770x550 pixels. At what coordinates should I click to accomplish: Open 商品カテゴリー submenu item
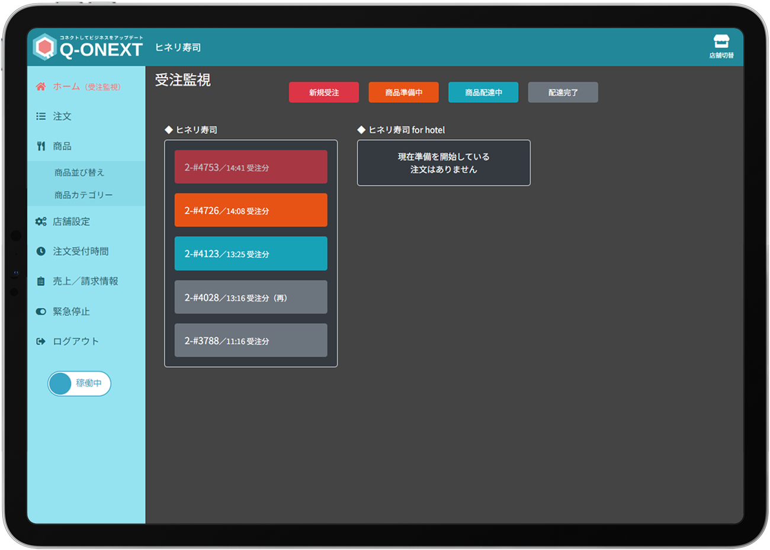(84, 195)
